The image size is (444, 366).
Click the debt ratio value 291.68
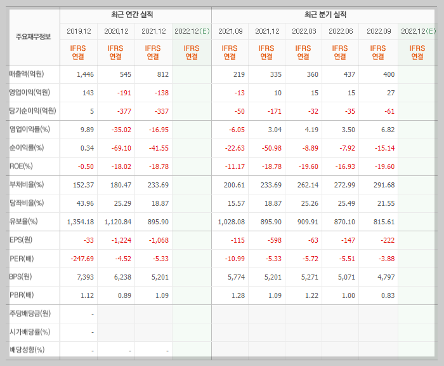(x=384, y=186)
